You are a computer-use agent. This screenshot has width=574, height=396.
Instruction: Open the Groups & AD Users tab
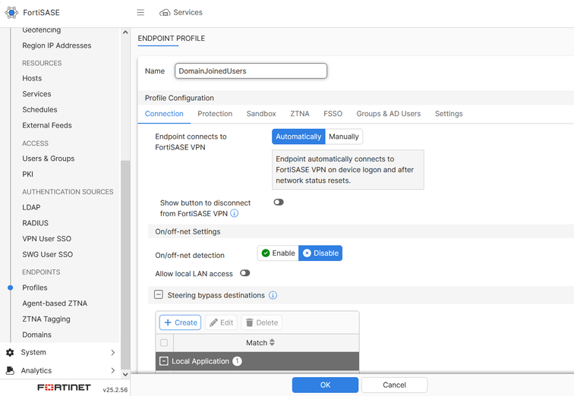pos(388,114)
